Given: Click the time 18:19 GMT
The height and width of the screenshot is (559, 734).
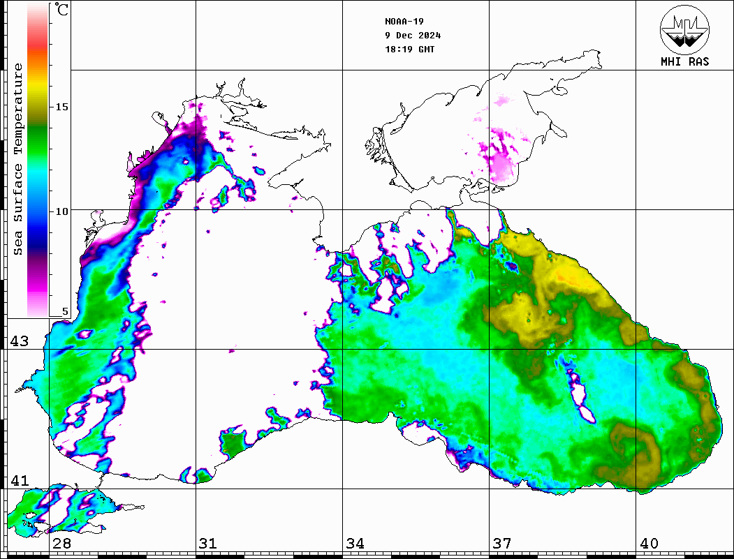Looking at the screenshot, I should coord(409,49).
